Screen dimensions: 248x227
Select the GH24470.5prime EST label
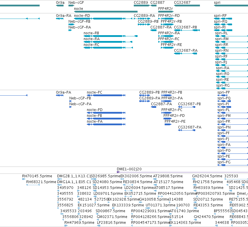coord(209,217)
